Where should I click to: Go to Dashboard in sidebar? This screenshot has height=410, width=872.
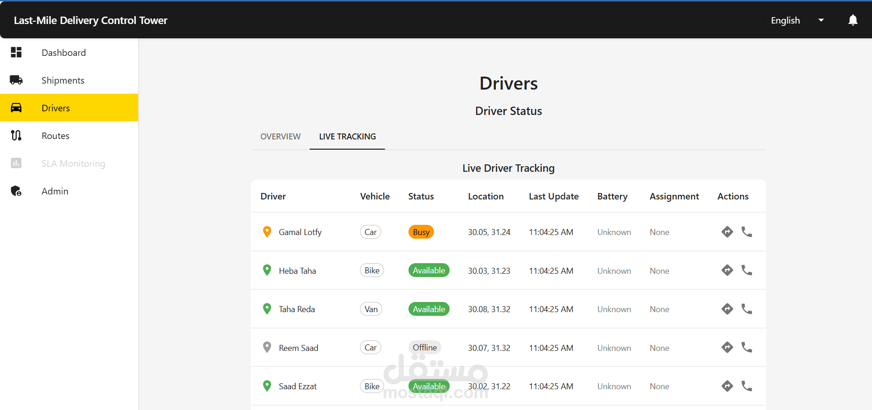tap(69, 52)
